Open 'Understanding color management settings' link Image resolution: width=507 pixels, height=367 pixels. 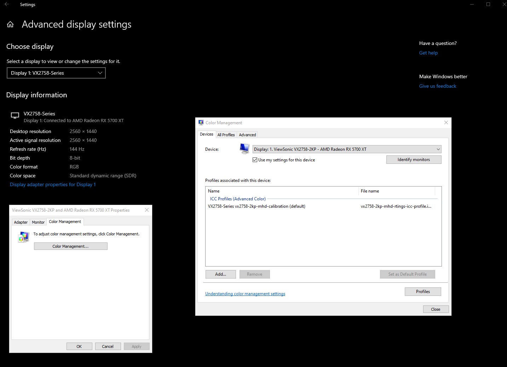coord(245,294)
